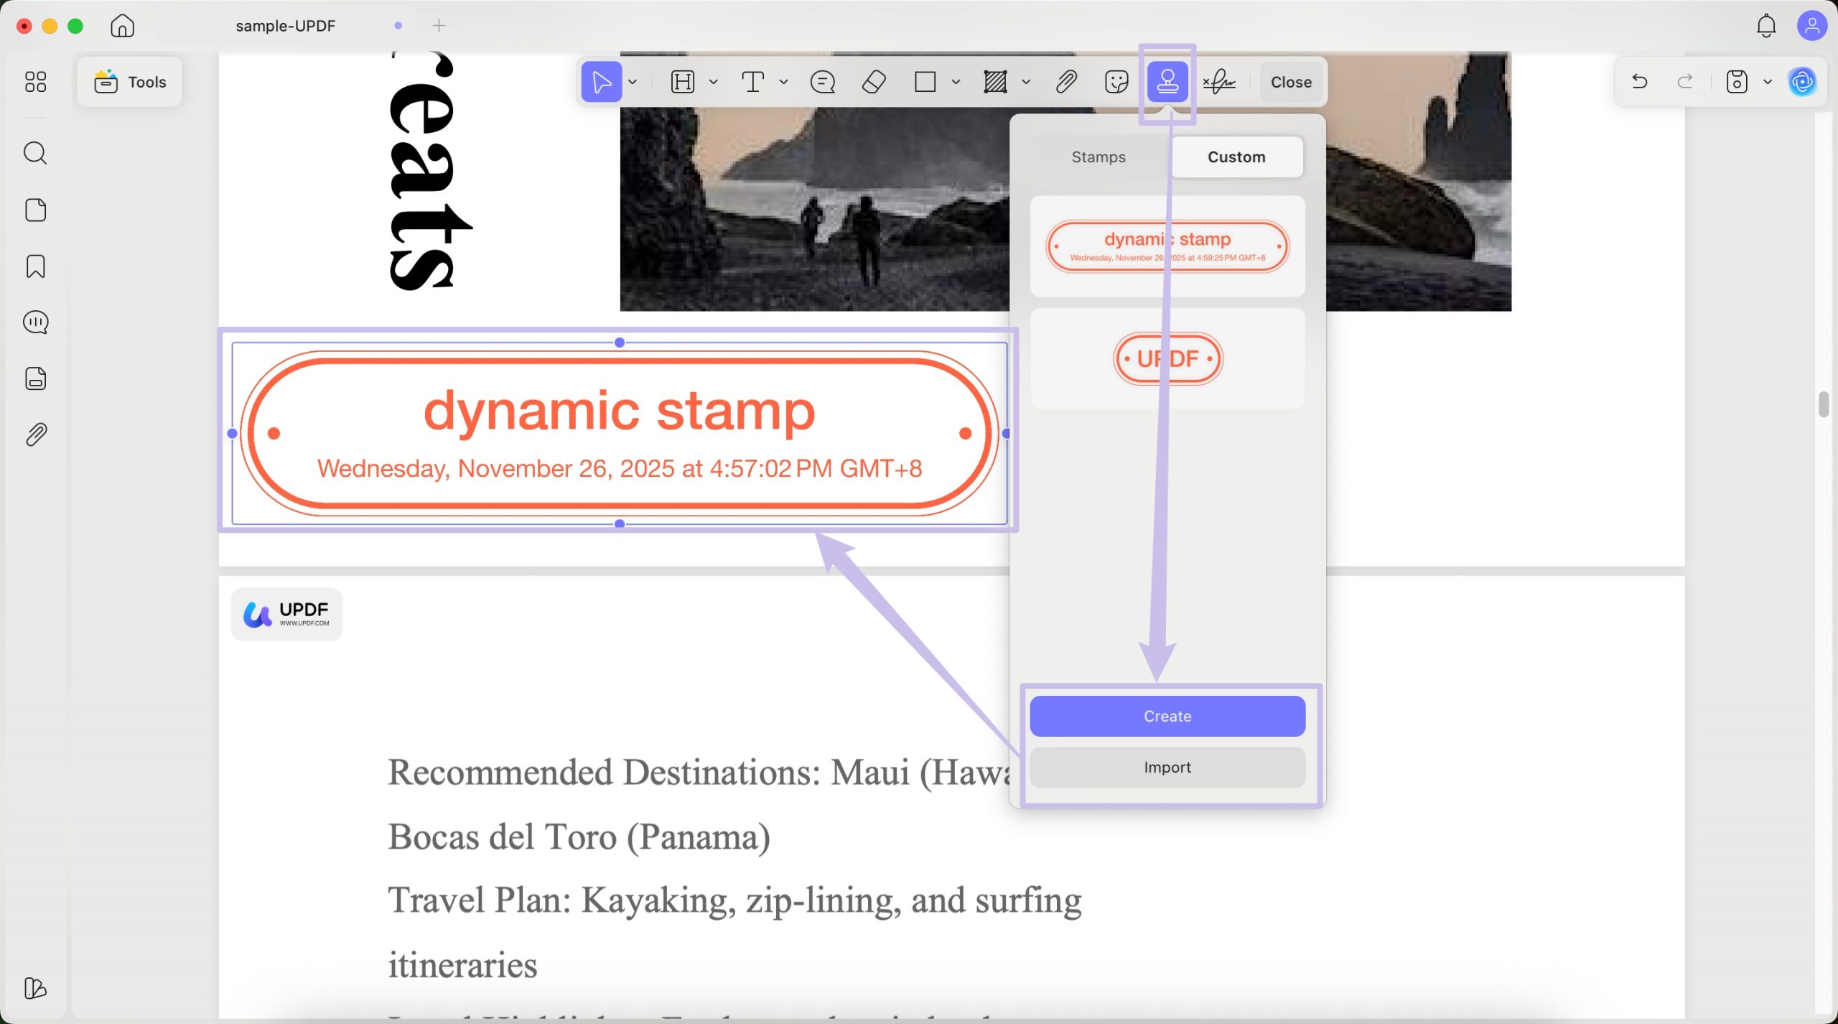The height and width of the screenshot is (1024, 1838).
Task: Select the Stamp tool in the toolbar
Action: (1167, 82)
